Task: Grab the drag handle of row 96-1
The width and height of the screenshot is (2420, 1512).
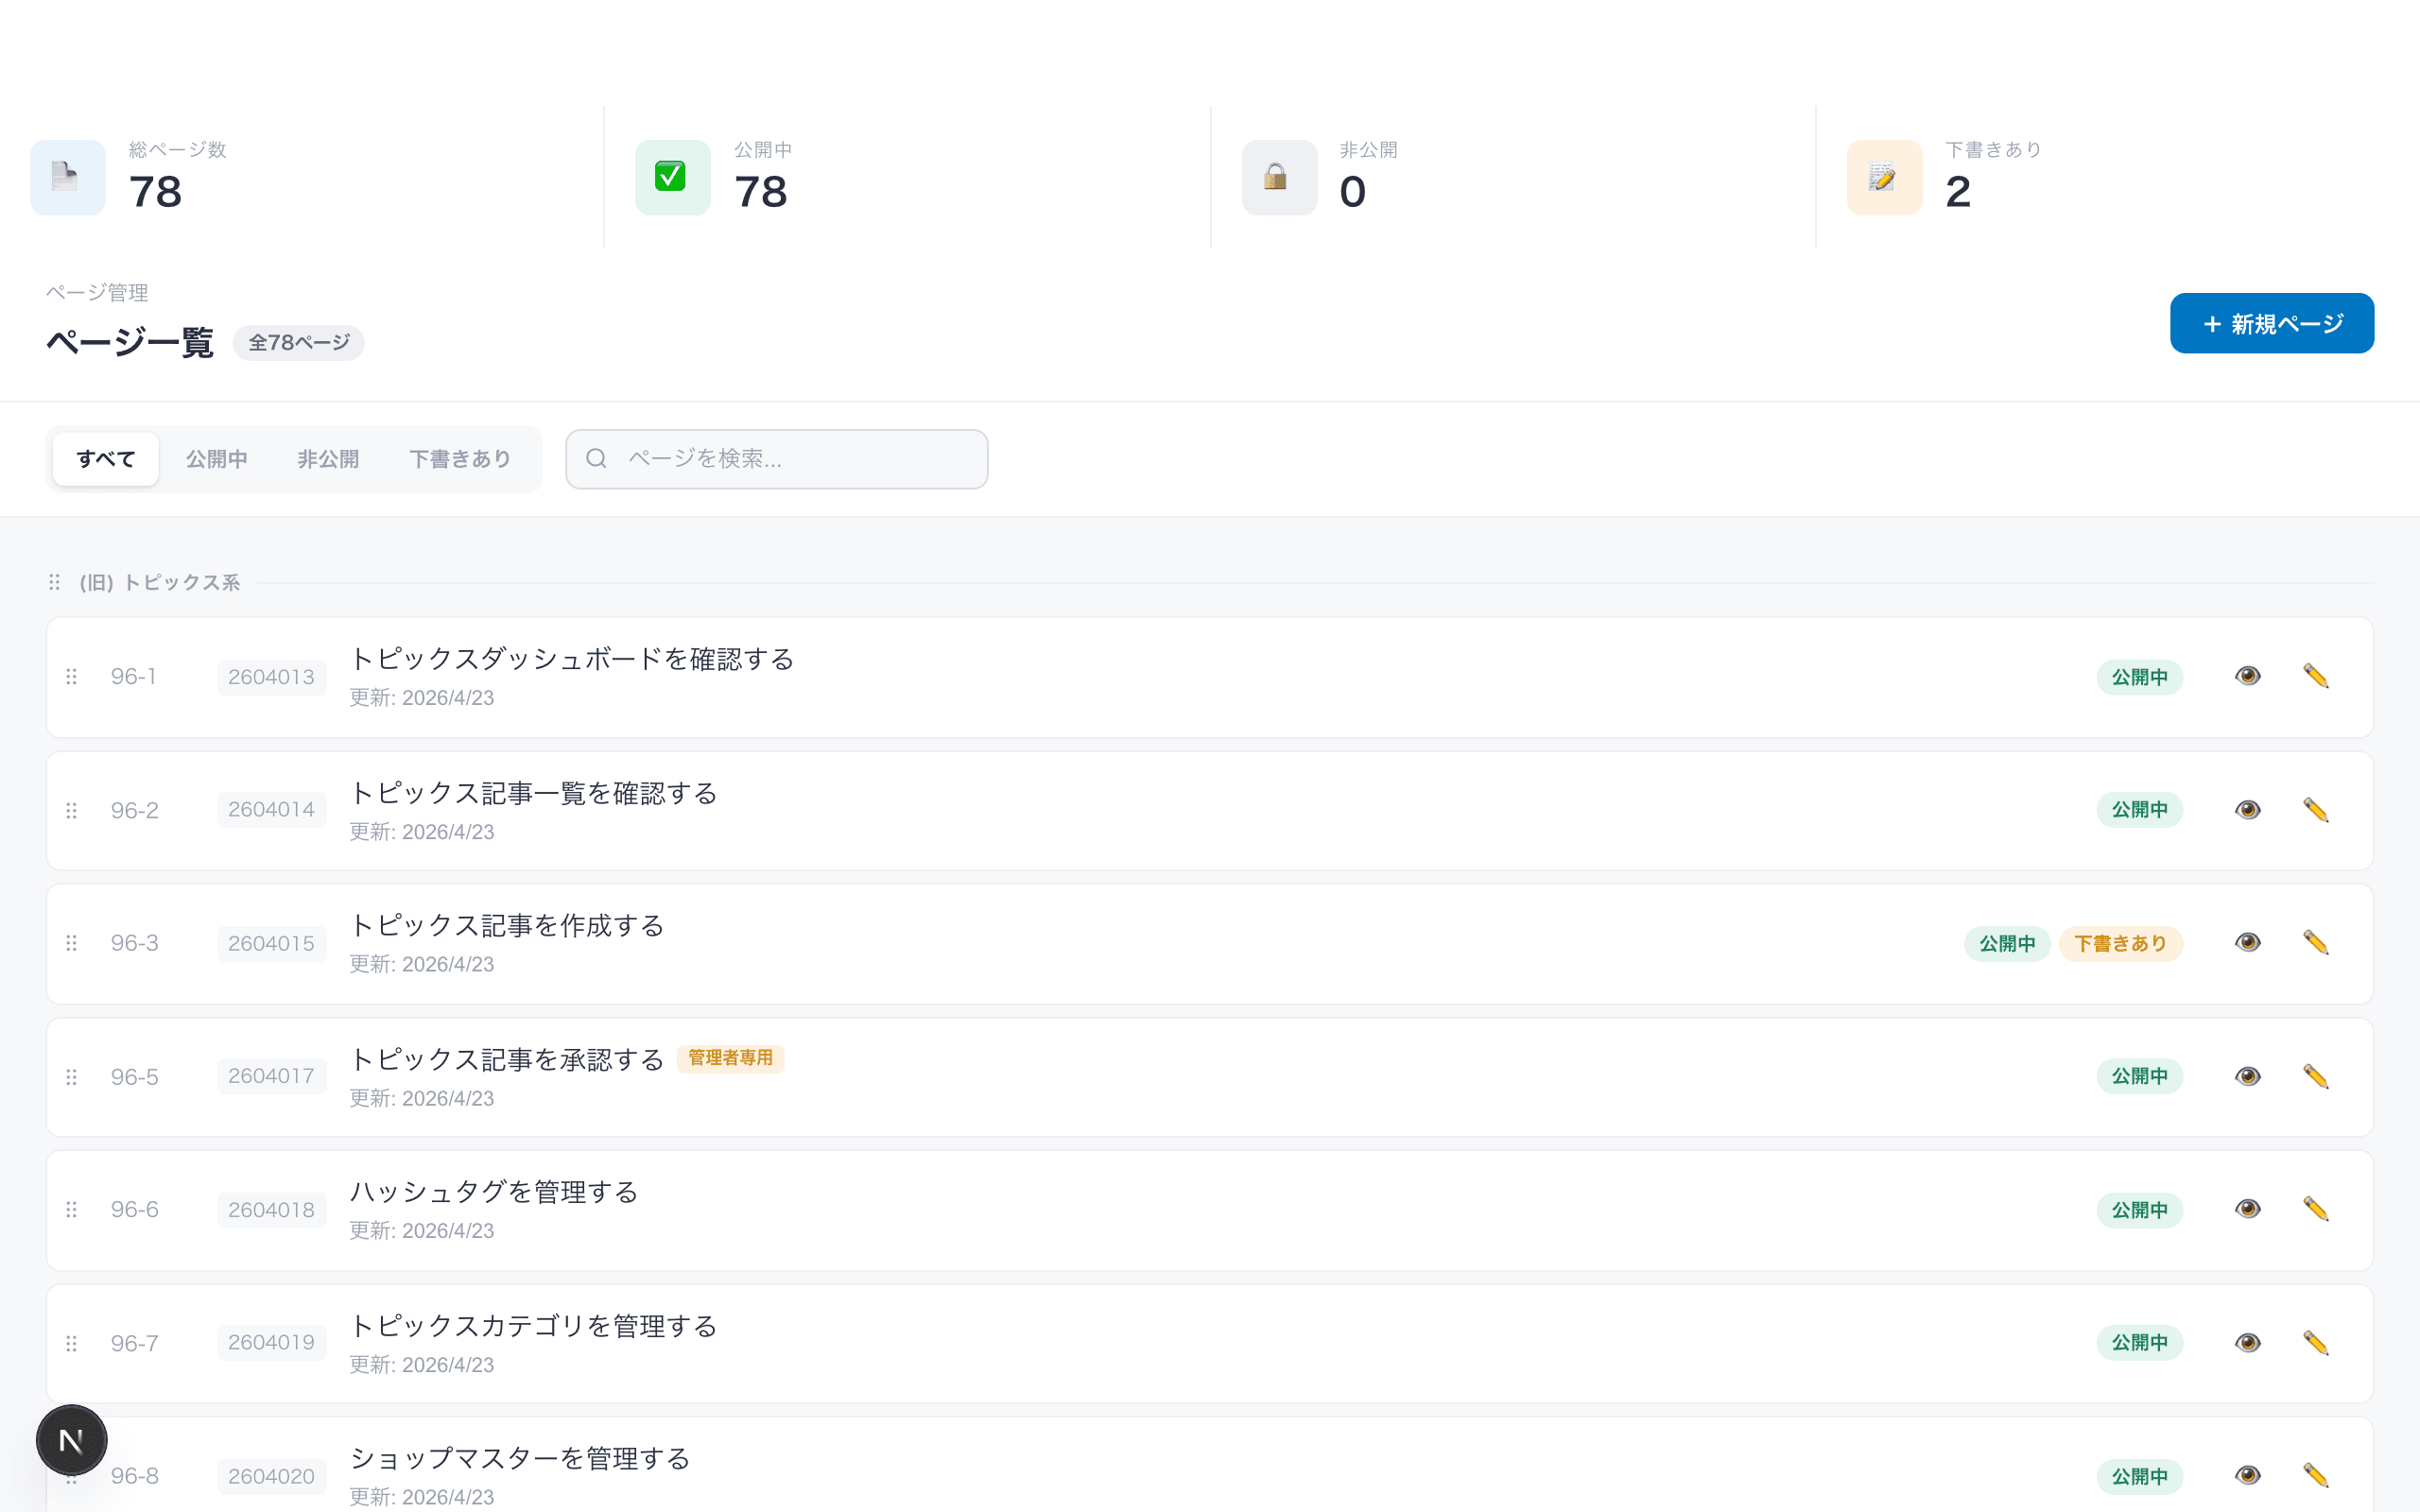Action: (x=72, y=677)
